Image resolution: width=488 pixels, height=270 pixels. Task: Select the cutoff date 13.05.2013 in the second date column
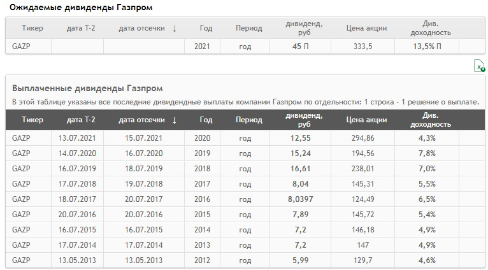coord(144,260)
